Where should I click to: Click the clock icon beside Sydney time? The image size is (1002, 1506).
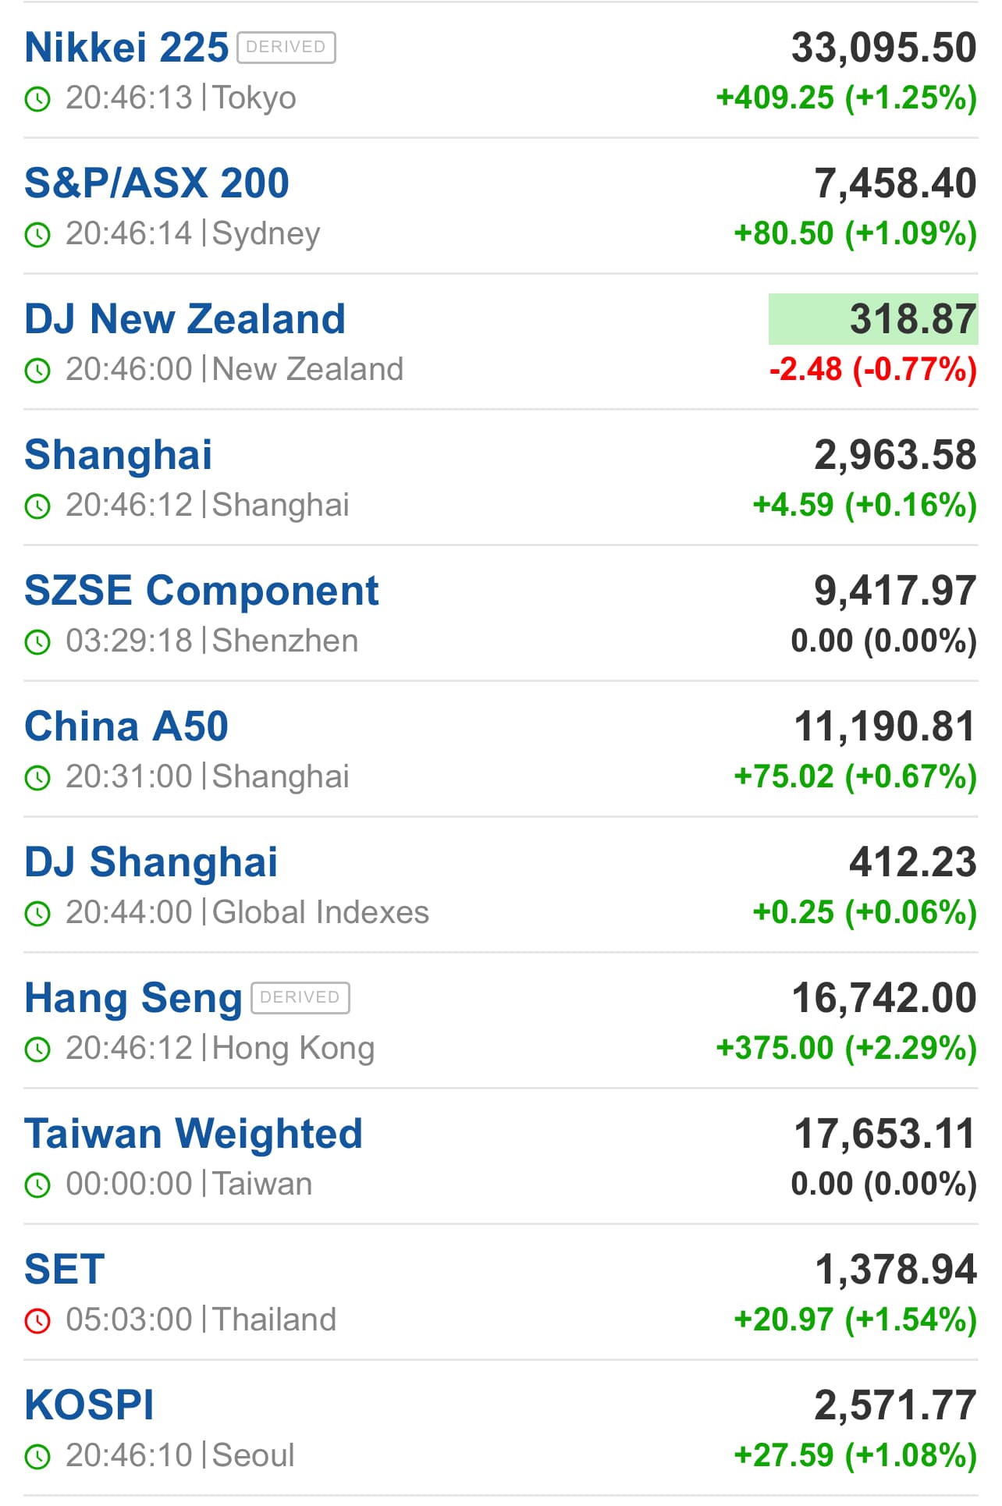(x=37, y=235)
